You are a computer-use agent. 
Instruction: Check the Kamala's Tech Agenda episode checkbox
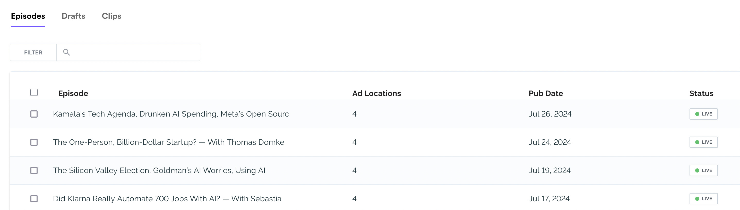click(34, 114)
